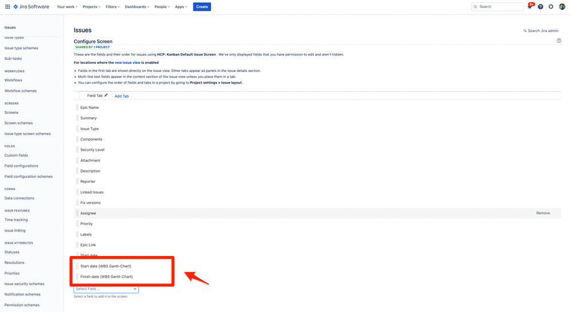Open the Filters dropdown menu
The height and width of the screenshot is (312, 571).
(113, 6)
